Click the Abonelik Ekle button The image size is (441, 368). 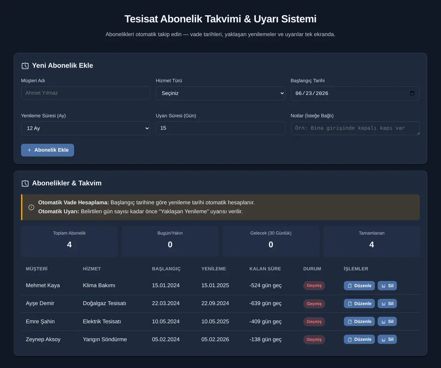[x=47, y=150]
